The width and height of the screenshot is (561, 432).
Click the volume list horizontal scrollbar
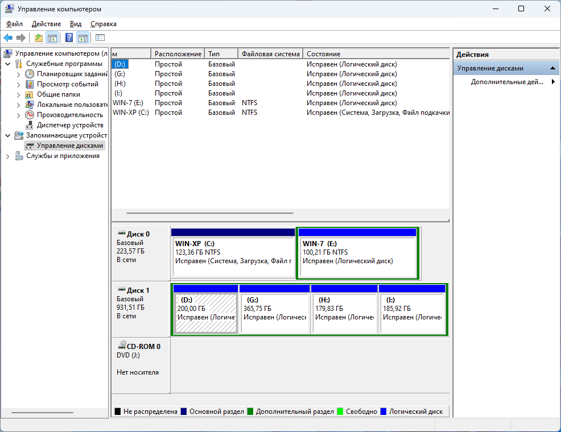coord(209,213)
